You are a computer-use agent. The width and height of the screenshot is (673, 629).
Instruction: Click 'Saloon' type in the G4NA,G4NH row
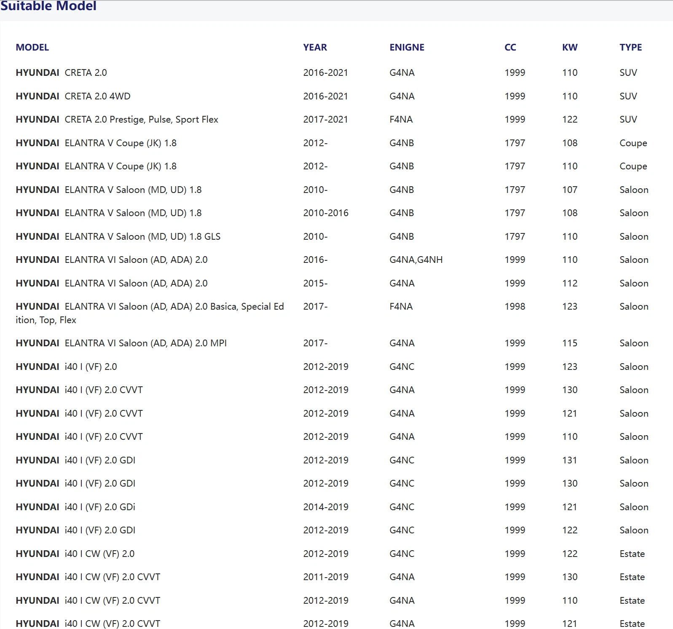pos(634,260)
